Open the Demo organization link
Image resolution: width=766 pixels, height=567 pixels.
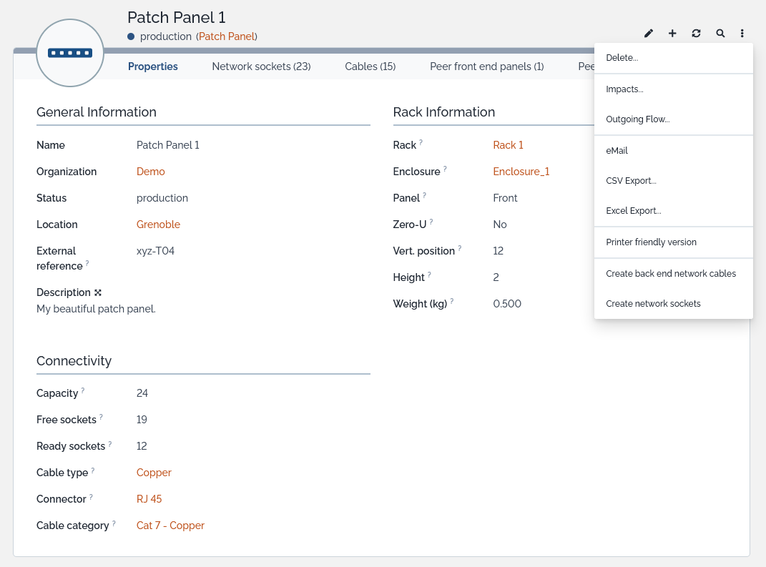click(150, 172)
